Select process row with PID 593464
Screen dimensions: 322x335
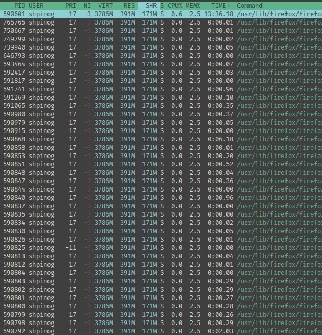point(161,64)
